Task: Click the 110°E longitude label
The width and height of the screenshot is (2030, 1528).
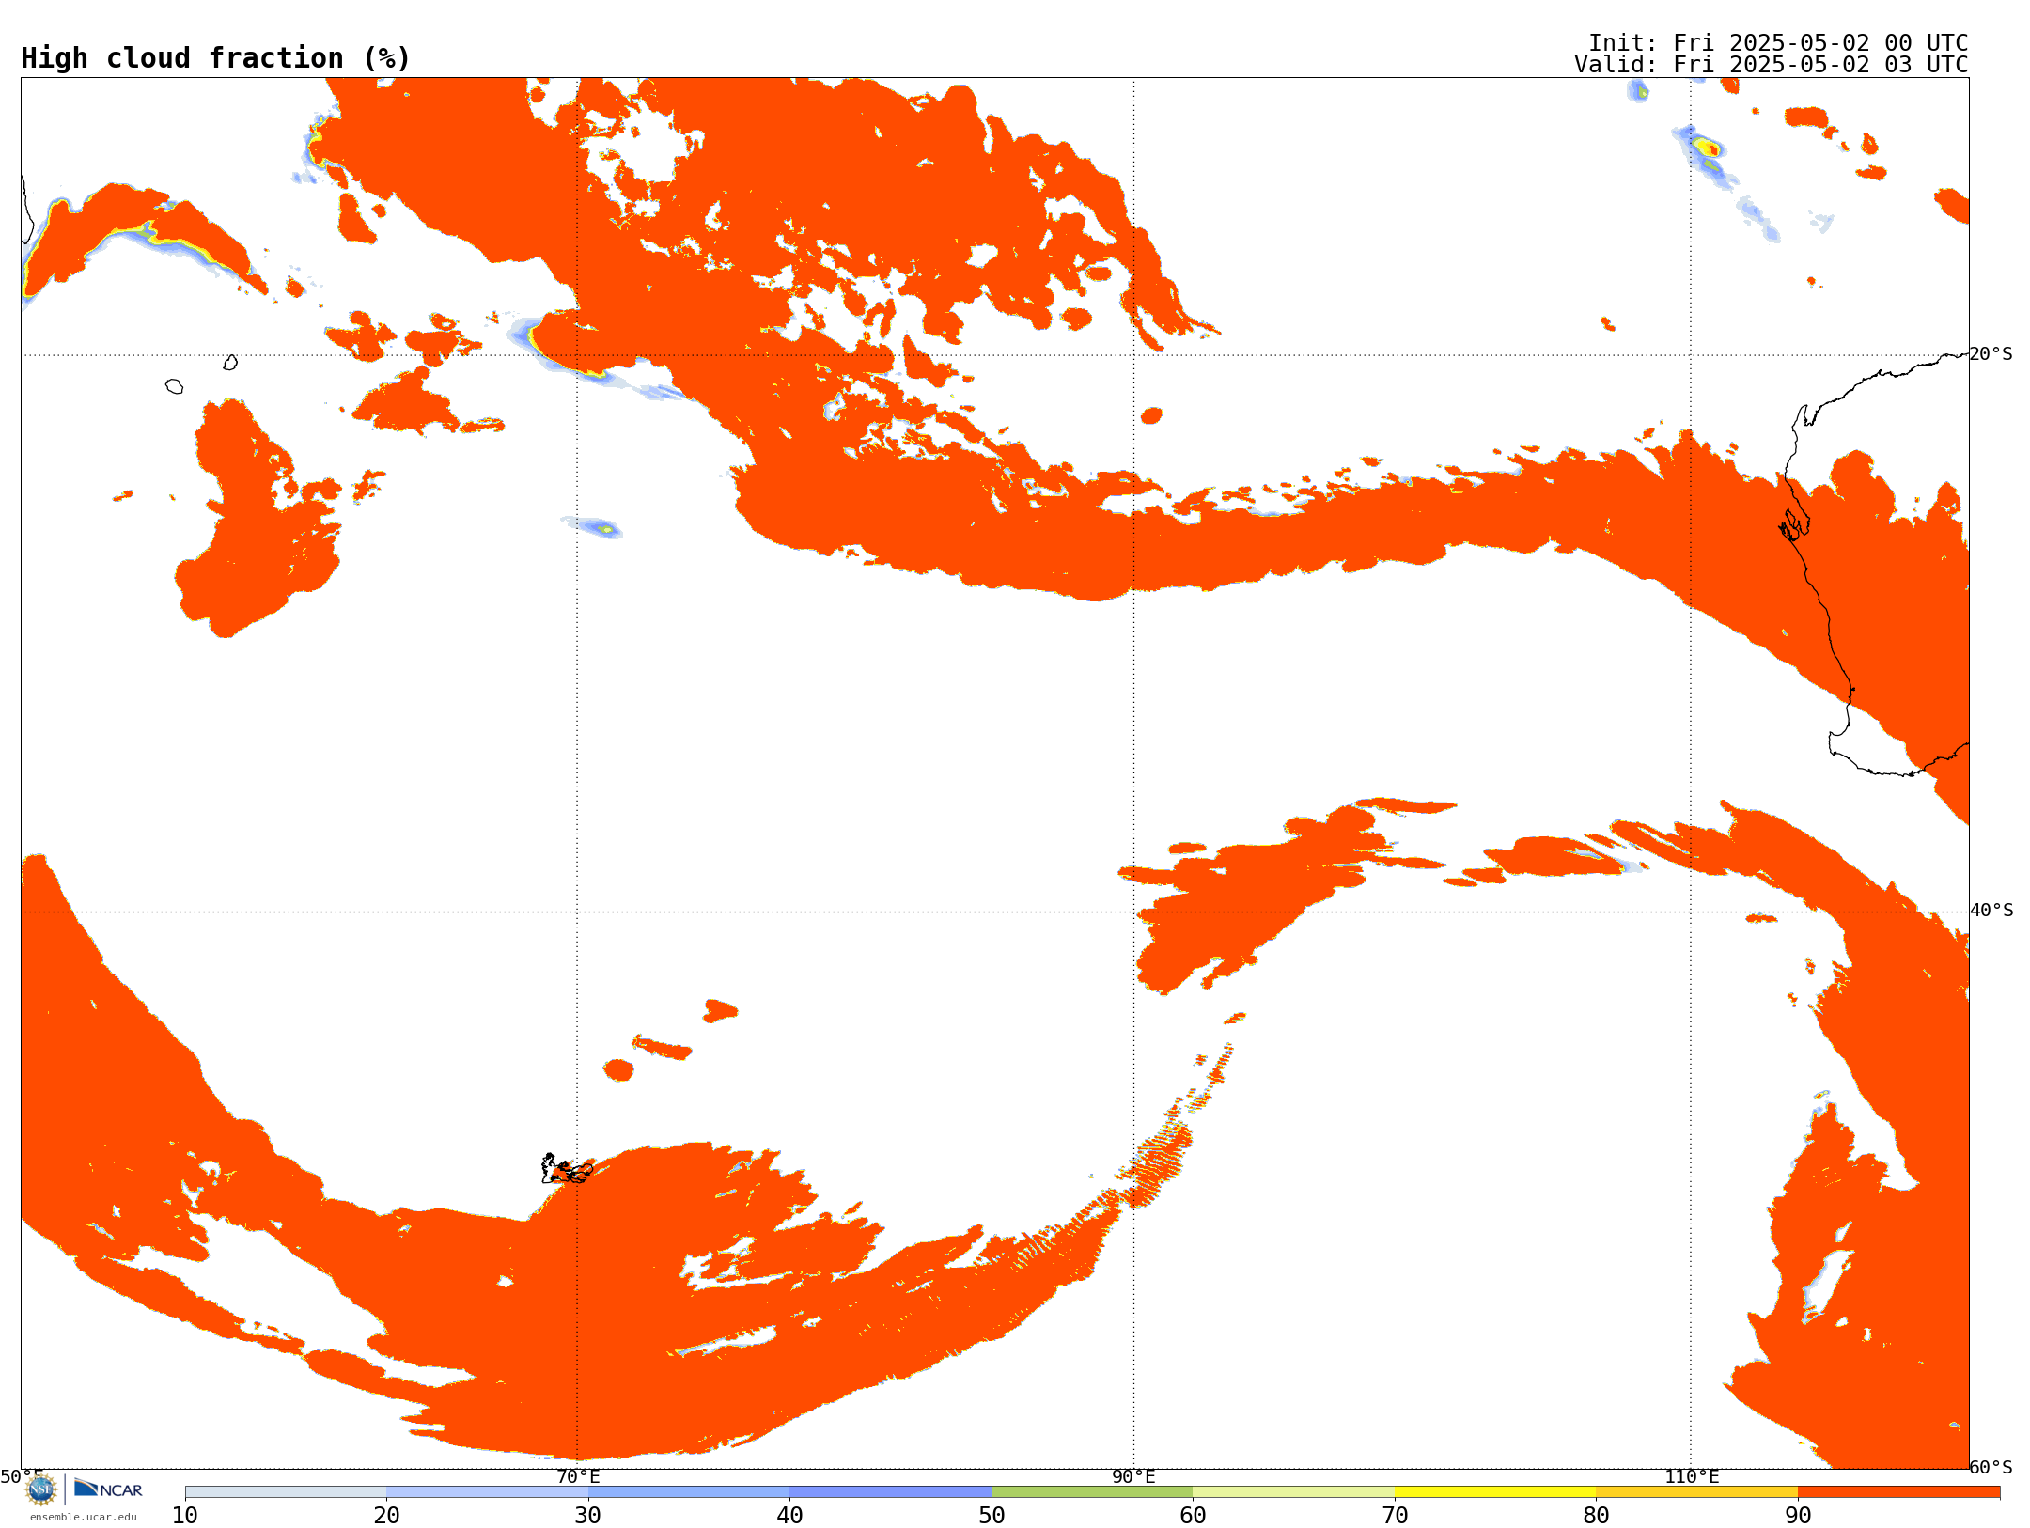Action: click(1692, 1477)
